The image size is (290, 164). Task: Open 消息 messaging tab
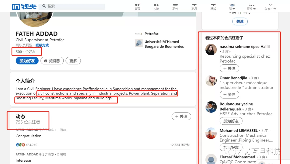pyautogui.click(x=194, y=7)
